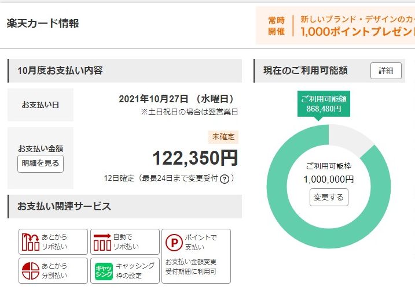Click ※土日祝日の場合は翌営業日 note
Viewport: 415px width, 290px height.
189,112
